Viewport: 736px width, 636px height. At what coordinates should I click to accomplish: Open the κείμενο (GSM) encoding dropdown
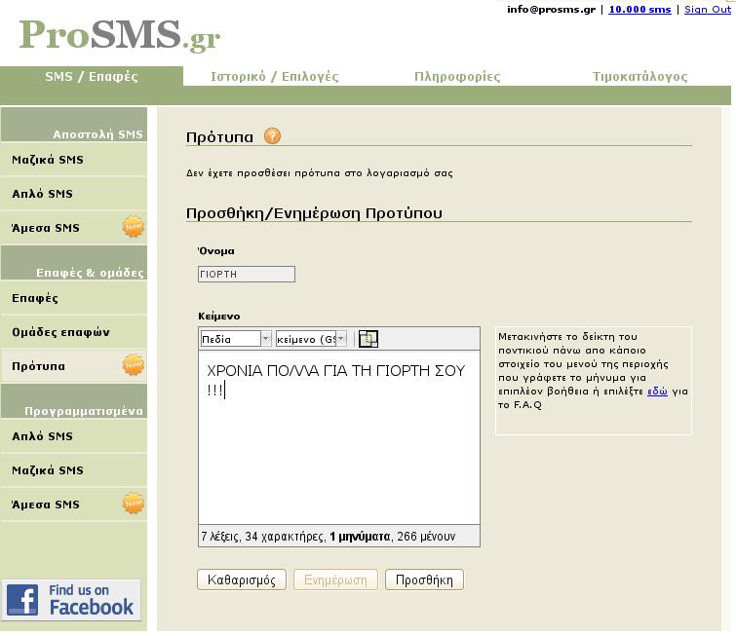click(x=311, y=339)
